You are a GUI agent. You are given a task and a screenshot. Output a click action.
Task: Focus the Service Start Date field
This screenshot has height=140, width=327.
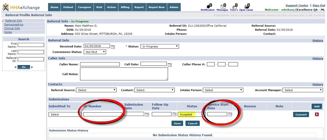pos(217,114)
